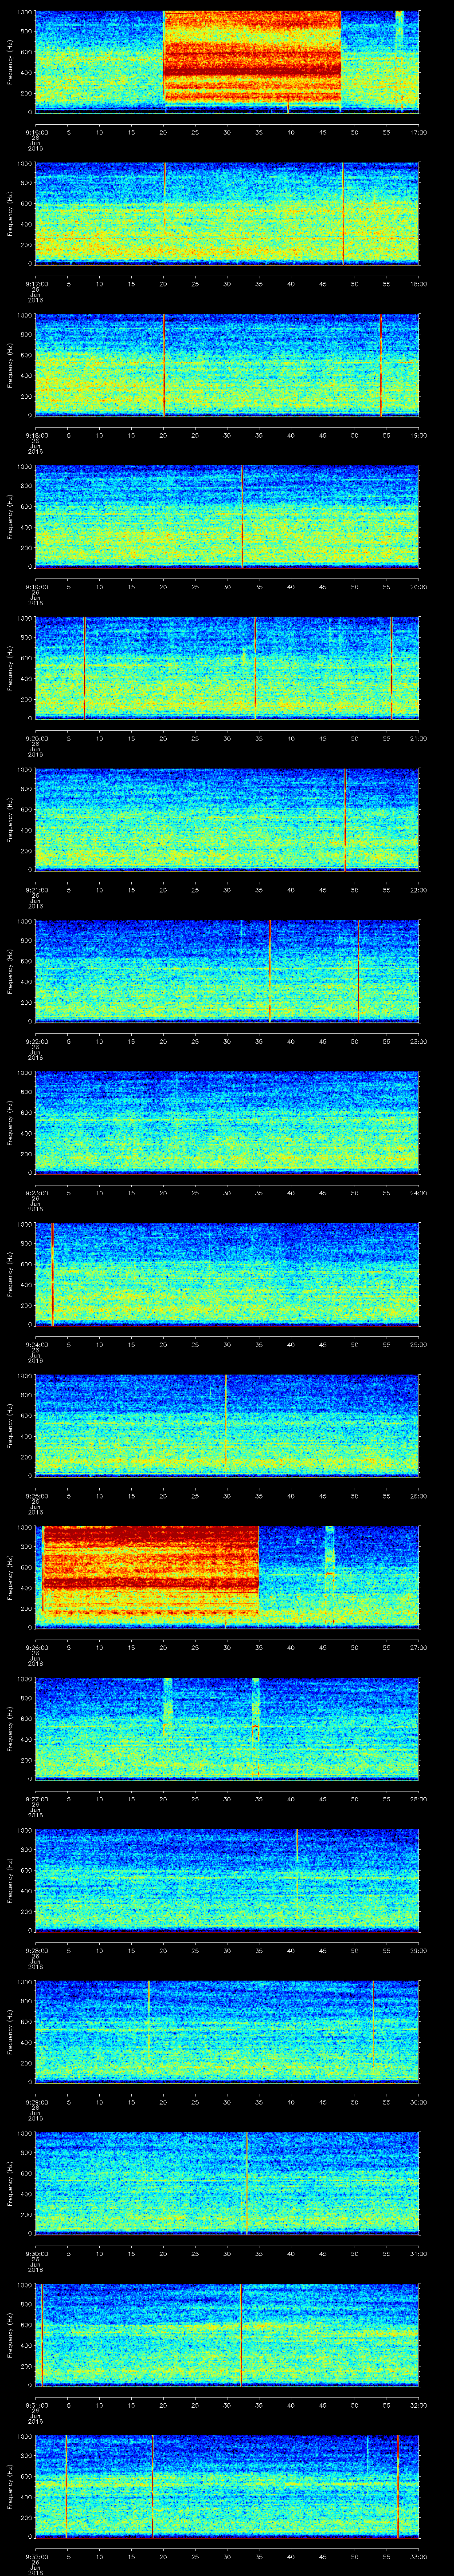This screenshot has height=2576, width=454.
Task: Click the red spike near 54 s in the 9:18:00 spectrogram
Action: tap(381, 364)
